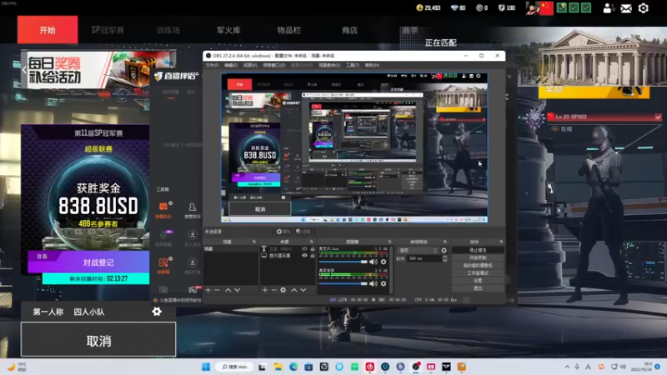The height and width of the screenshot is (375, 667).
Task: Pop out the 控件 dock panel
Action: (501, 242)
